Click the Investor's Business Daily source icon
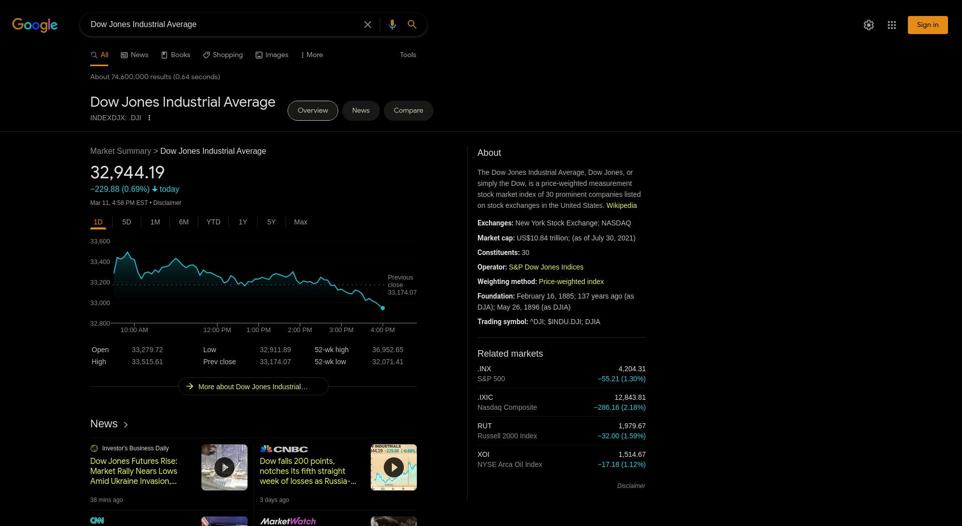This screenshot has height=526, width=962. point(94,448)
